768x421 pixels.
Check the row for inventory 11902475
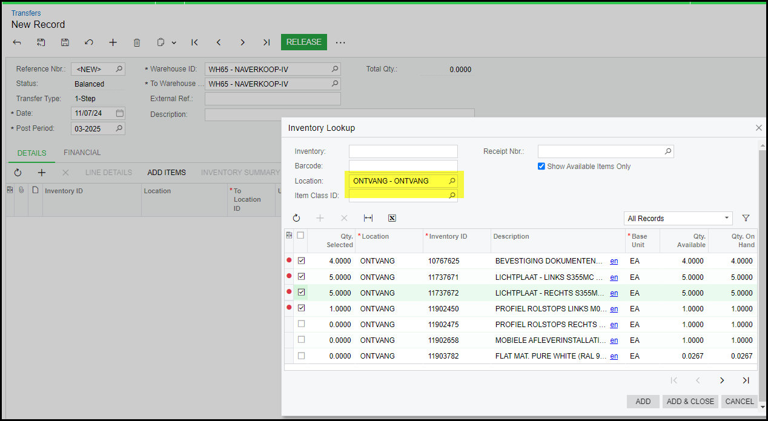point(301,324)
